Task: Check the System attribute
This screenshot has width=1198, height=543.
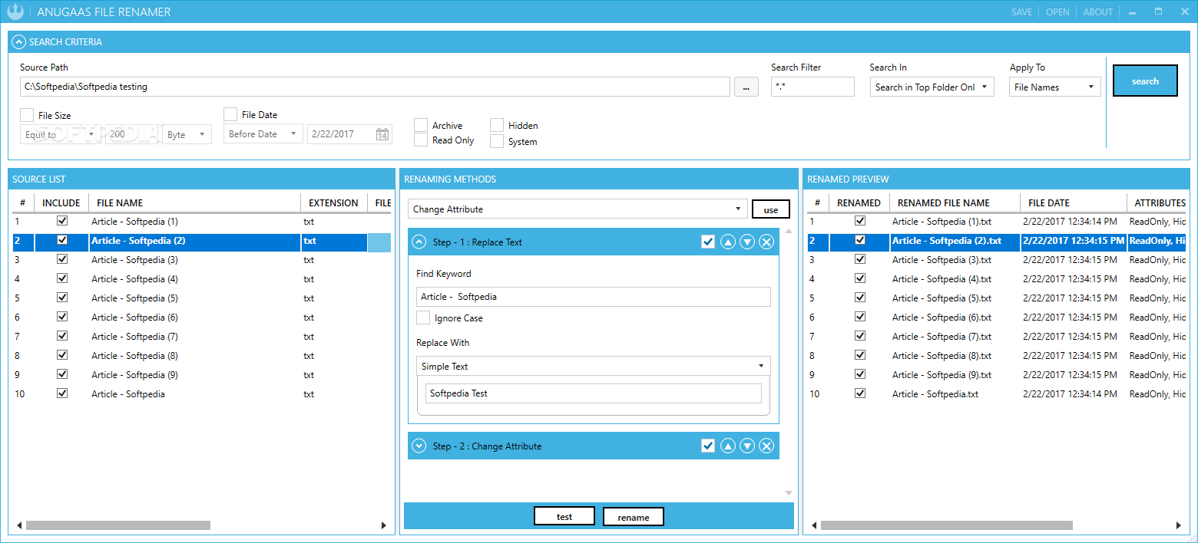Action: [497, 141]
